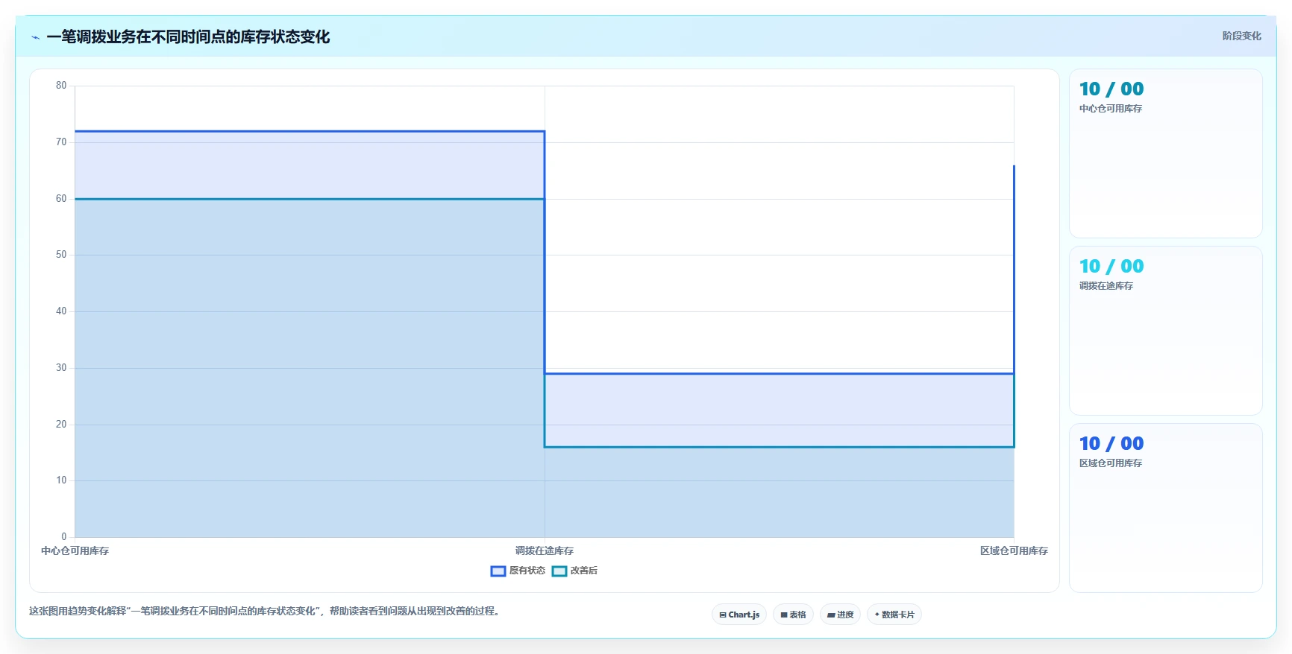Click the small icon before the panel title
The width and height of the screenshot is (1292, 654).
coord(36,37)
